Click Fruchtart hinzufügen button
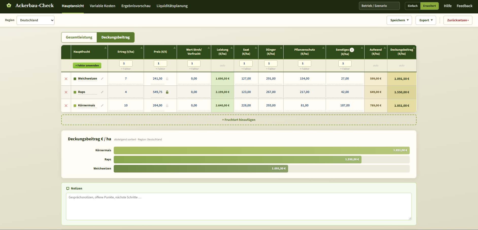The height and width of the screenshot is (230, 478). coord(239,120)
